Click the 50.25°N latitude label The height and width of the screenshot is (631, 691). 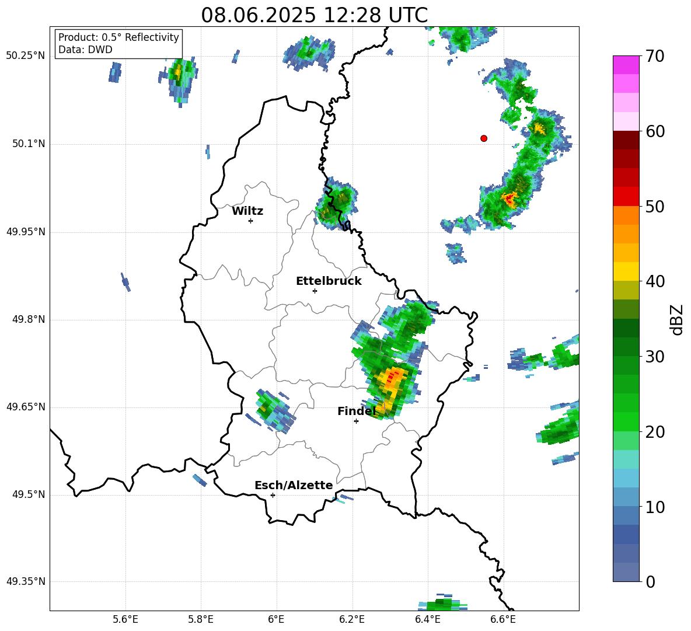coord(26,56)
